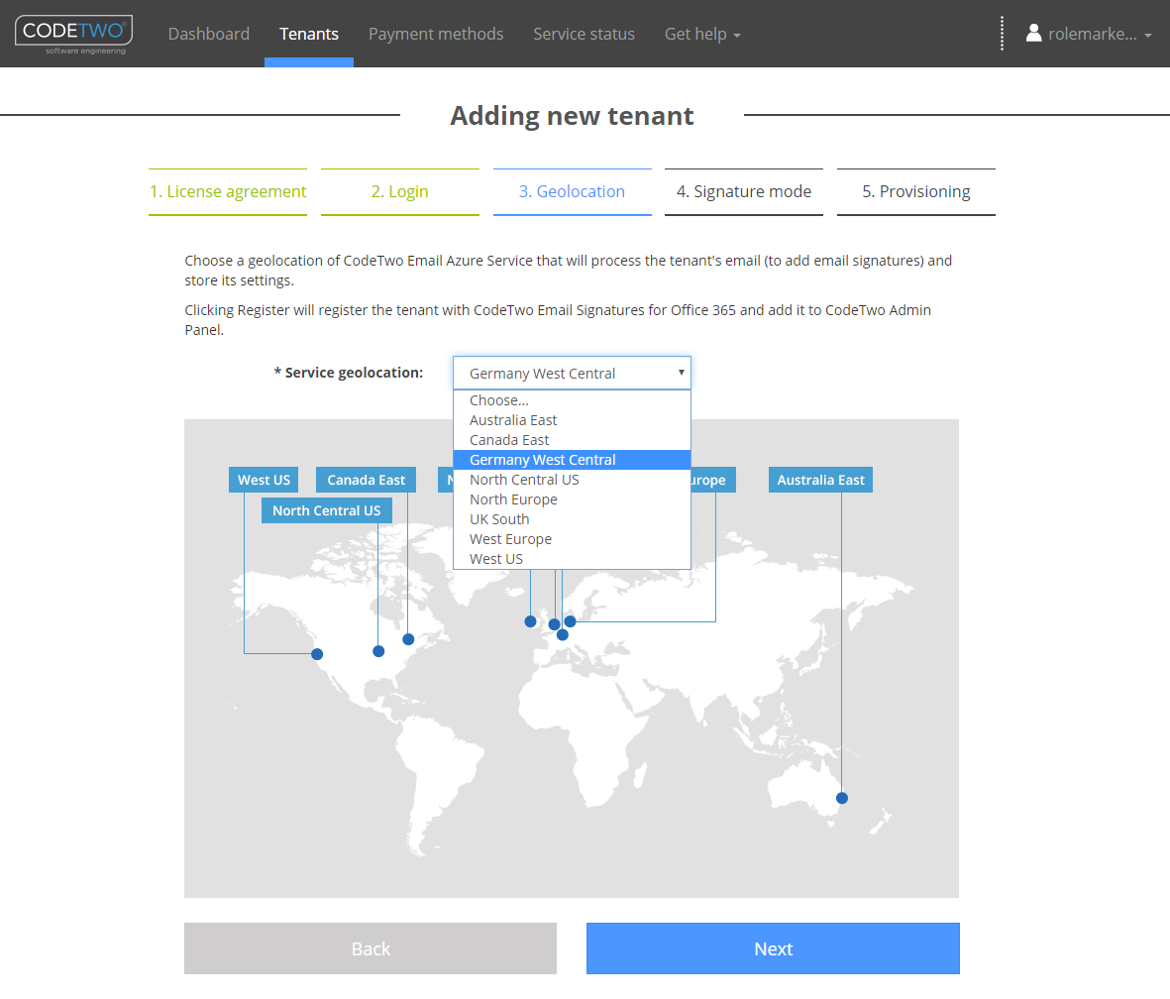Click the Canada East map dot
Image resolution: width=1170 pixels, height=999 pixels.
408,639
